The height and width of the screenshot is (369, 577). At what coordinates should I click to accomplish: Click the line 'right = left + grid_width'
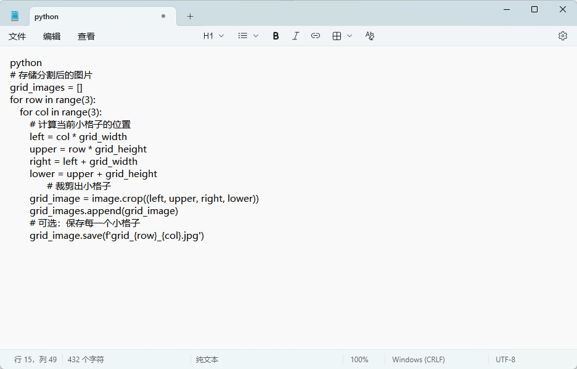point(84,162)
